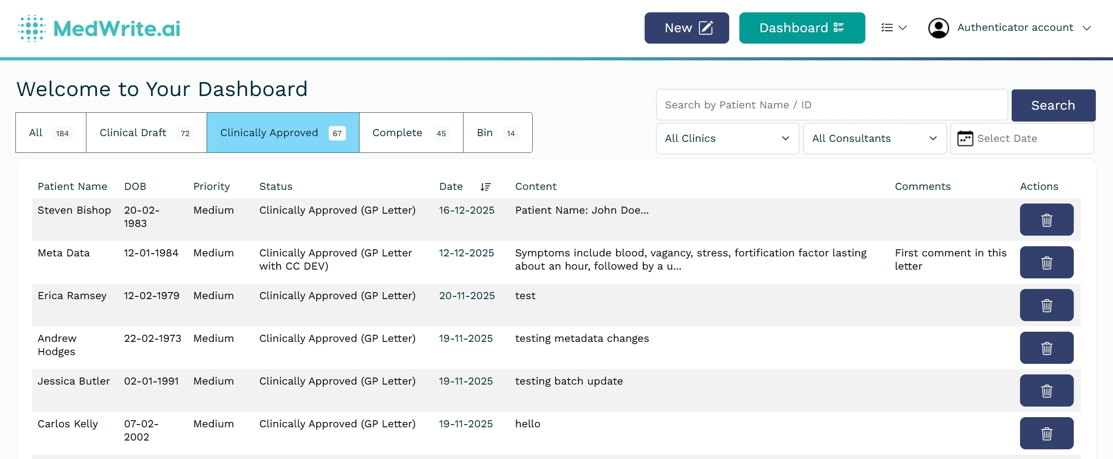The height and width of the screenshot is (459, 1113).
Task: Click the sort icon next to Date column
Action: point(486,186)
